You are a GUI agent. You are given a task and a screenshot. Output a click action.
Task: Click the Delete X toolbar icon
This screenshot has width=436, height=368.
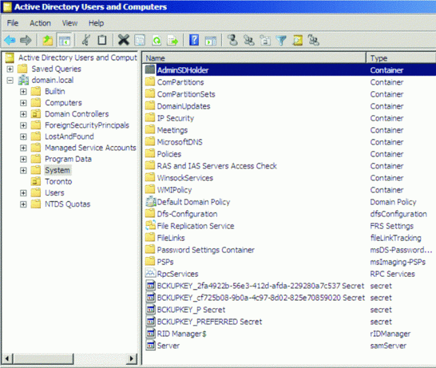(x=123, y=41)
